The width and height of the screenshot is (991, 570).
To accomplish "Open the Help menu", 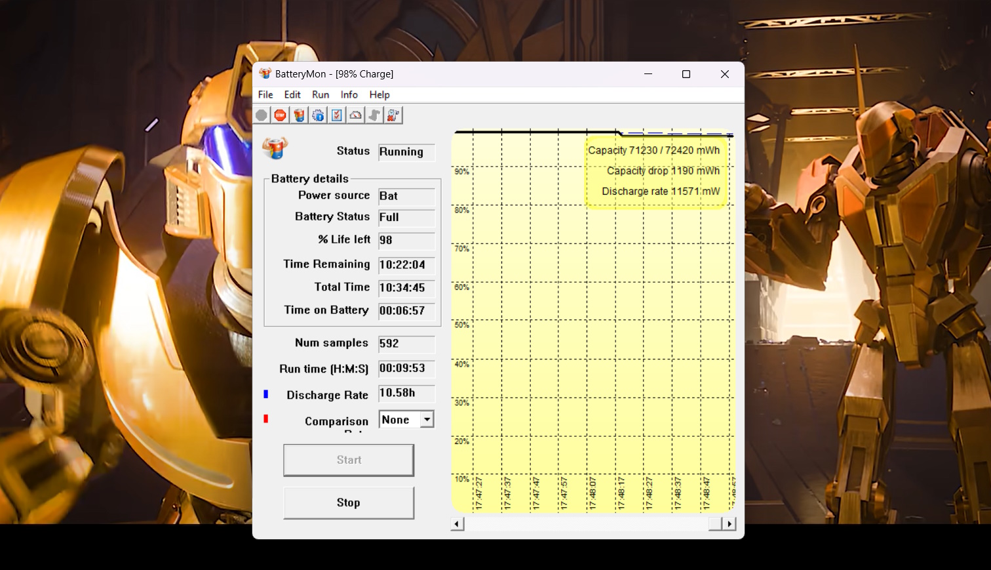I will tap(379, 94).
